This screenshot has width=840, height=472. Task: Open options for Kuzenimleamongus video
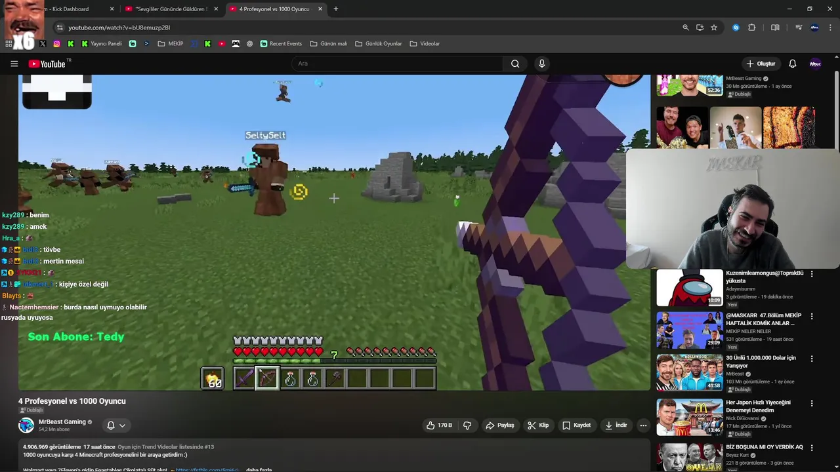[812, 274]
